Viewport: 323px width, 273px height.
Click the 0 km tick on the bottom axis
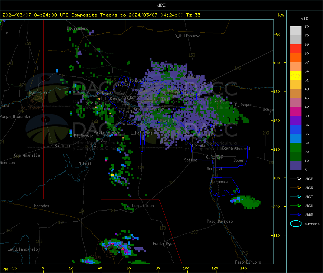(43, 268)
